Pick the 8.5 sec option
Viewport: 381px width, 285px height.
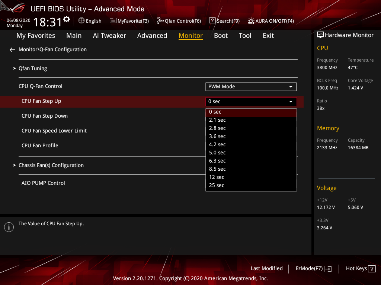click(251, 169)
